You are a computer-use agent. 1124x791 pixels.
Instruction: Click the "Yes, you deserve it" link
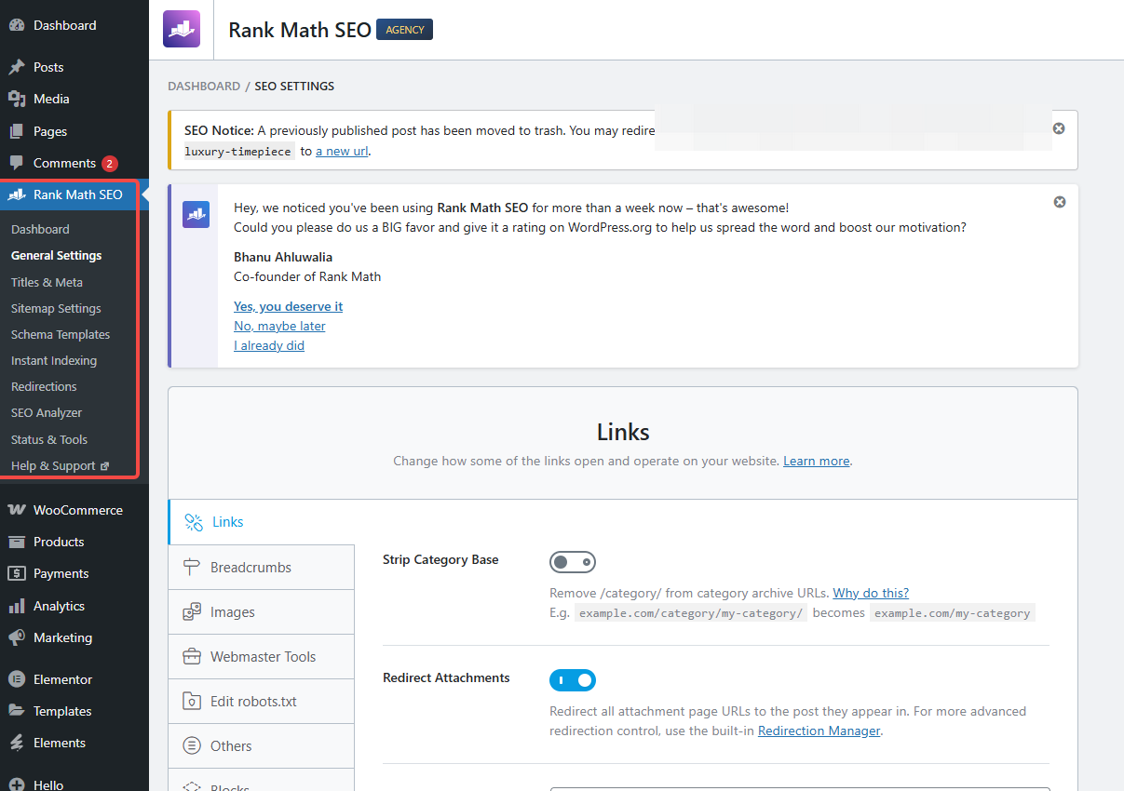[x=288, y=306]
